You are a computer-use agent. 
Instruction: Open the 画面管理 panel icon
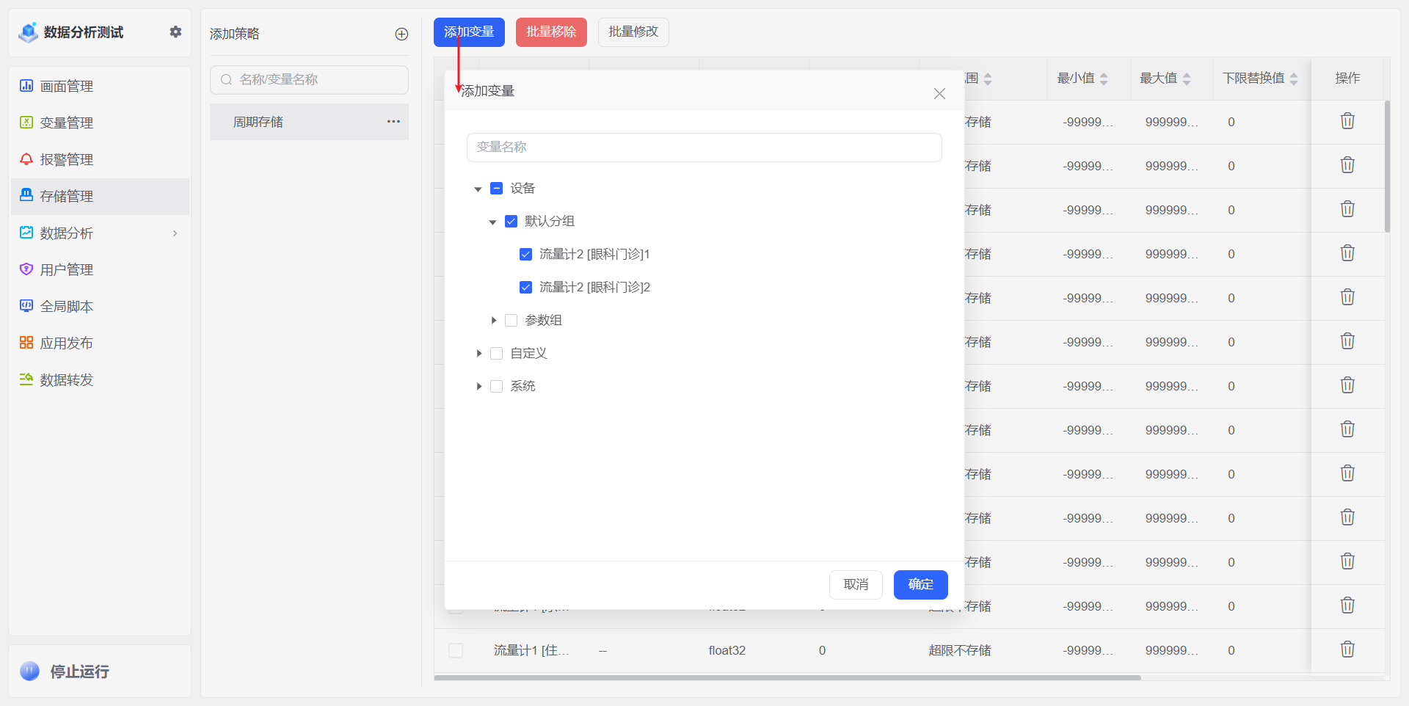click(26, 86)
